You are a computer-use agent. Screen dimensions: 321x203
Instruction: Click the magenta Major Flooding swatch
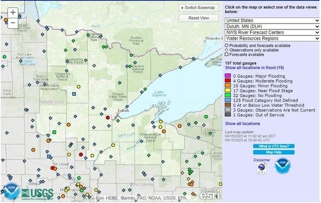click(228, 76)
